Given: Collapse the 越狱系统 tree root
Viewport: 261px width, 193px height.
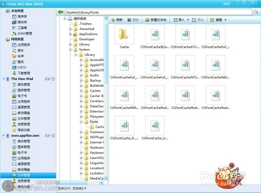Looking at the screenshot, I should pyautogui.click(x=65, y=18).
